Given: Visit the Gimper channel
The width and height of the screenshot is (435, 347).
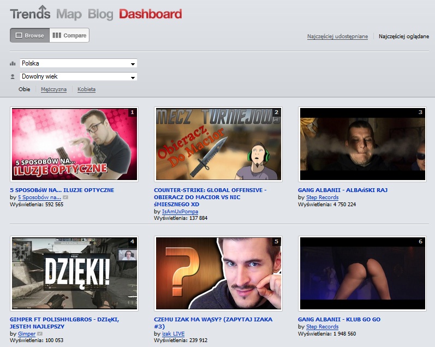Looking at the screenshot, I should point(27,334).
